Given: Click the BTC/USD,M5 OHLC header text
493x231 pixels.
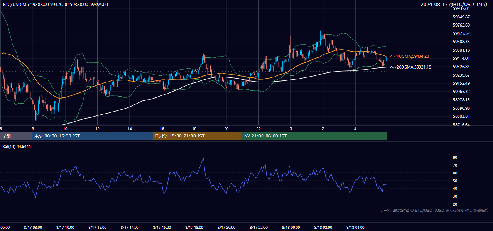Looking at the screenshot, I should point(56,5).
